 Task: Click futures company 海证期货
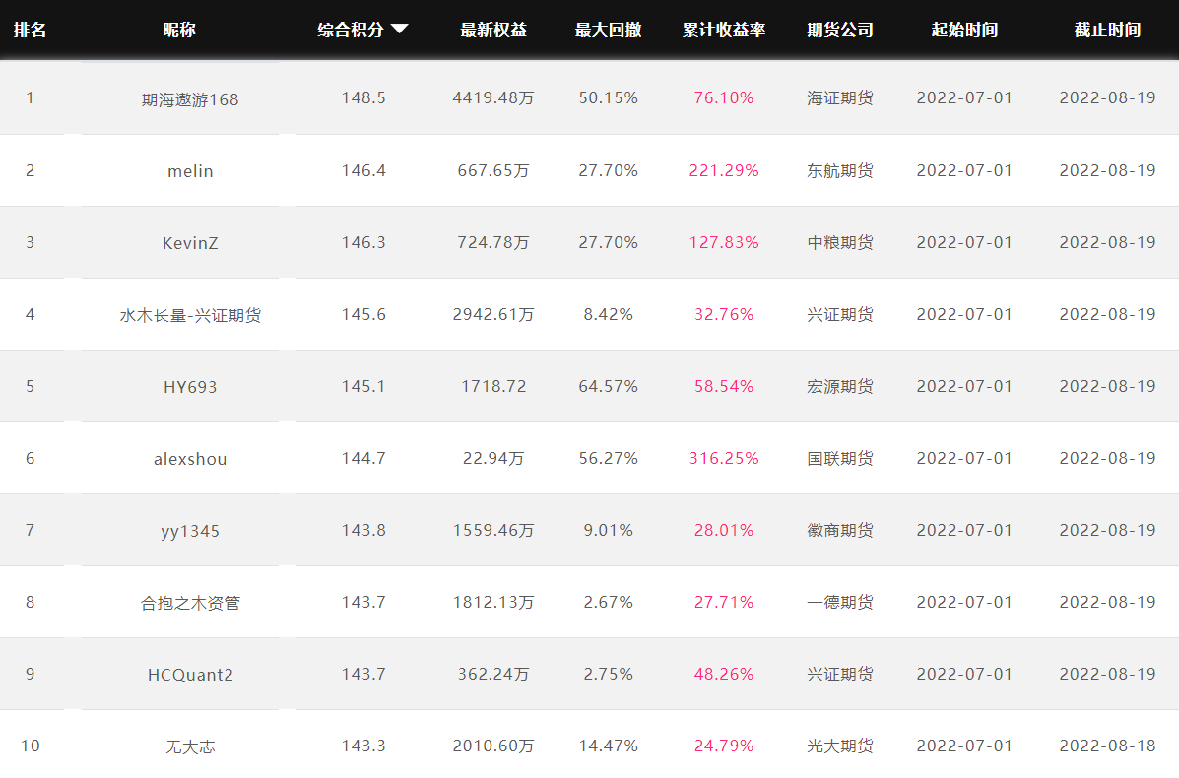point(840,97)
